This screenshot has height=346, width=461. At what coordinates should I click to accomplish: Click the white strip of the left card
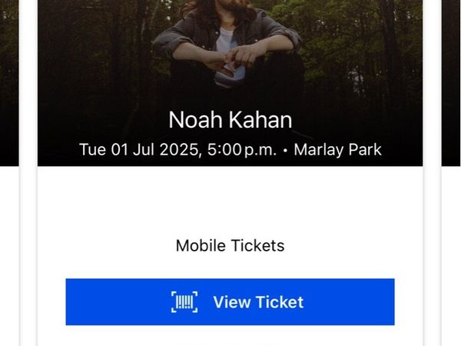[x=9, y=256]
